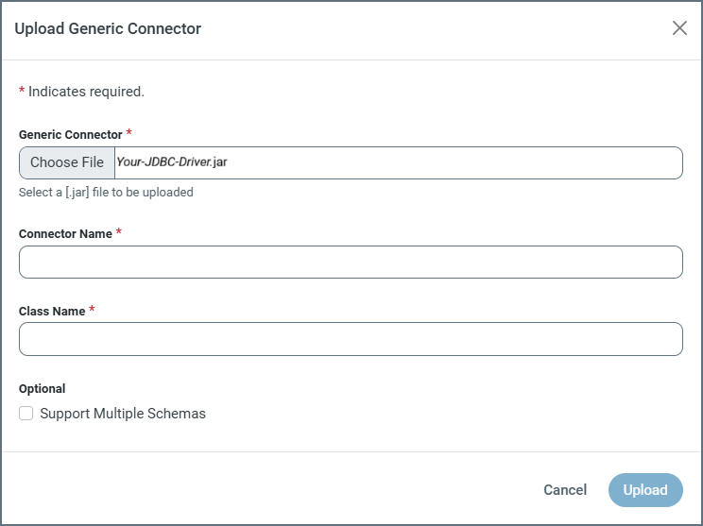Click the Class Name field label
This screenshot has height=526, width=703.
point(52,311)
